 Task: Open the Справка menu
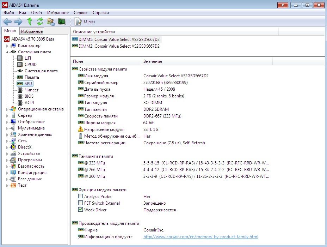tap(101, 13)
